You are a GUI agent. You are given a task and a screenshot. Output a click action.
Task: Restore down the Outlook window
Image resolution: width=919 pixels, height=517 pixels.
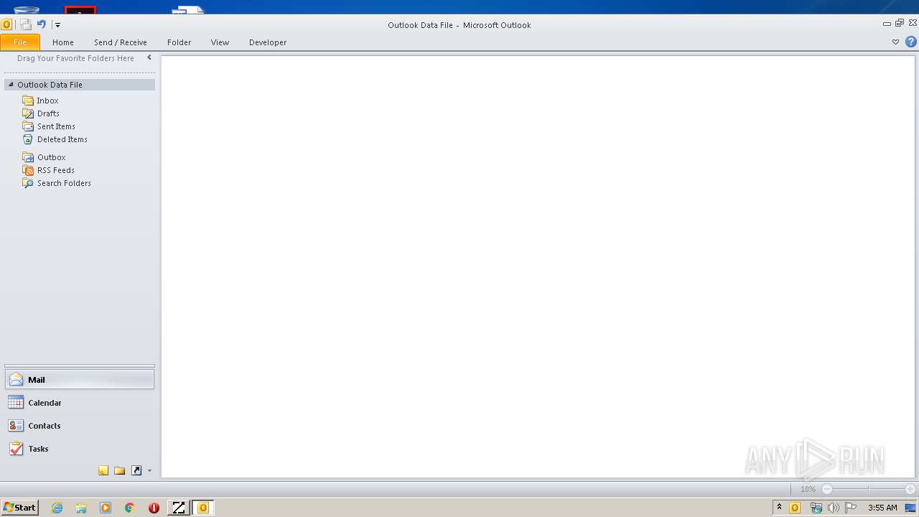(x=900, y=23)
